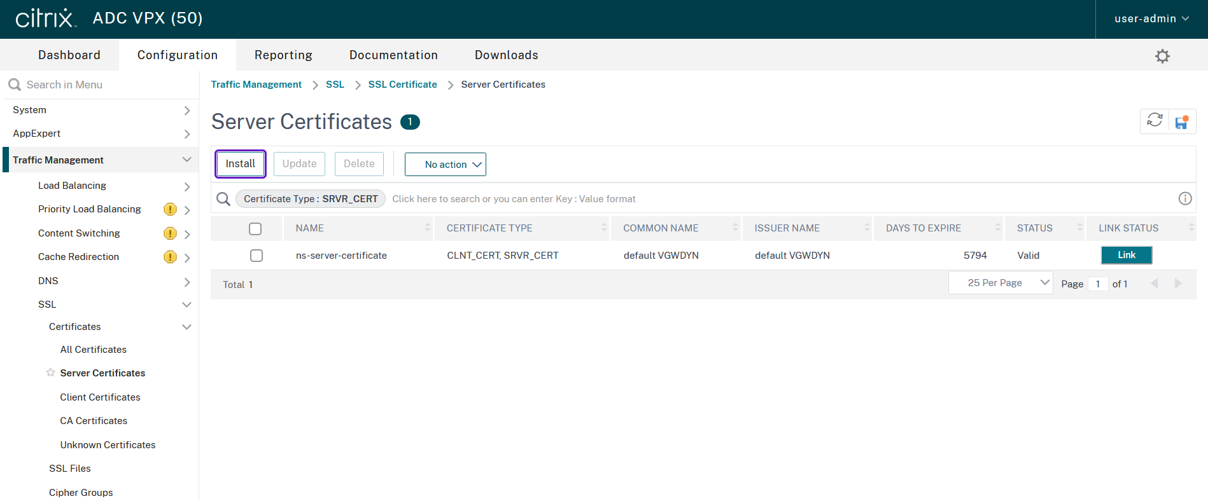1208x501 pixels.
Task: Go to the next page arrow
Action: (x=1178, y=284)
